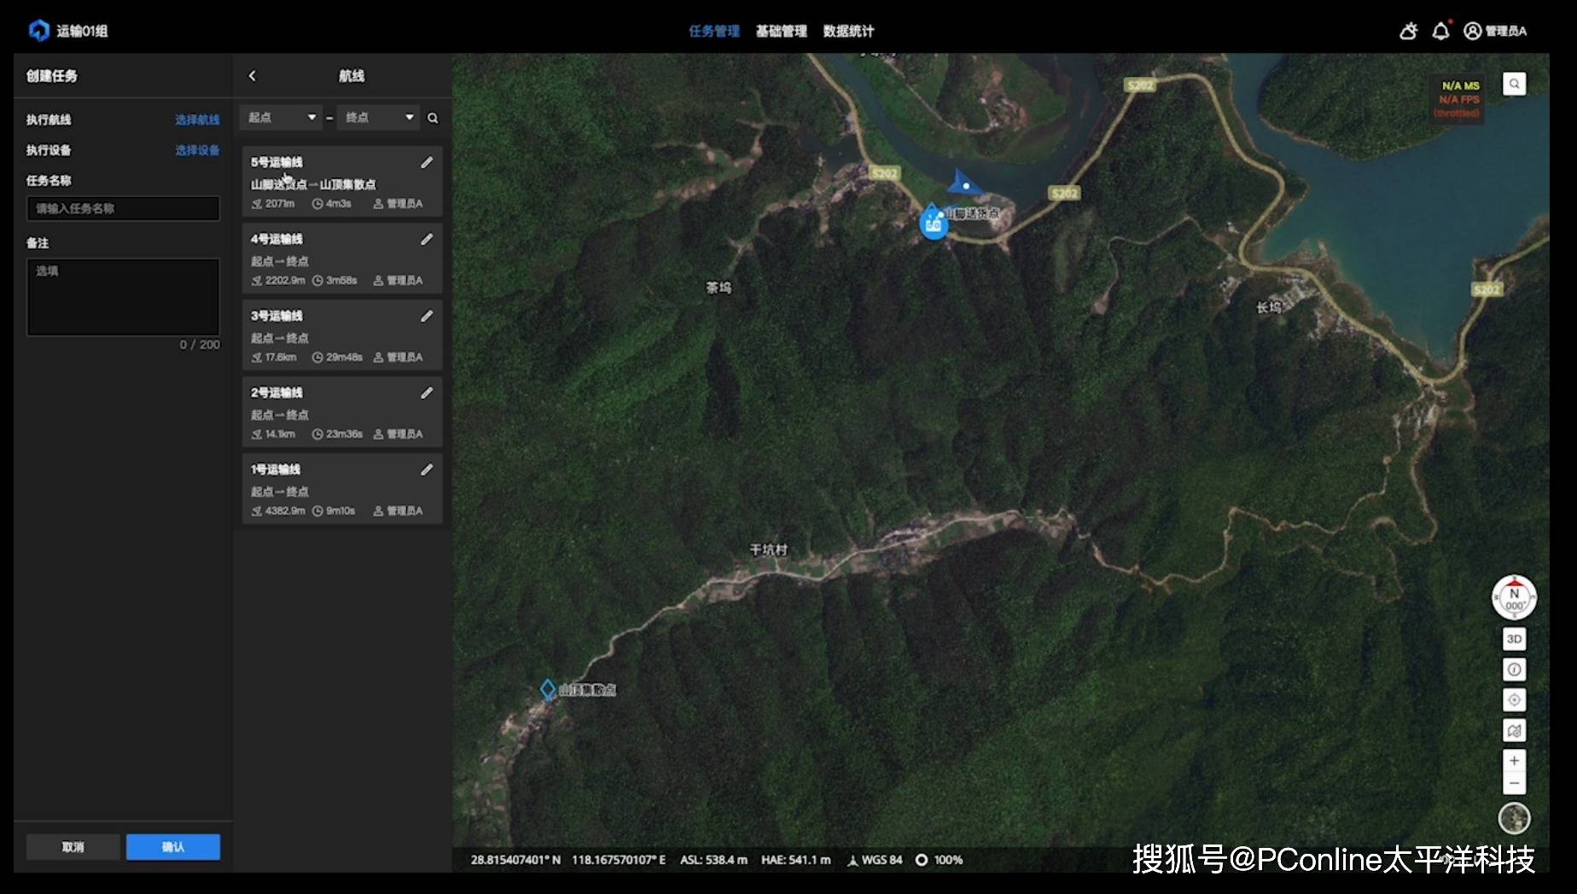Open the notification bell
This screenshot has height=894, width=1577.
(x=1441, y=31)
